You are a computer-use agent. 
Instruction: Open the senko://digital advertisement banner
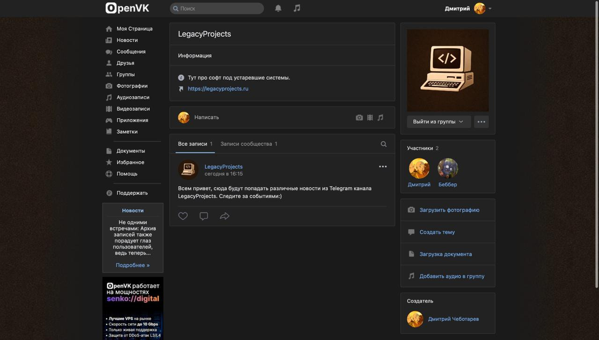click(133, 308)
